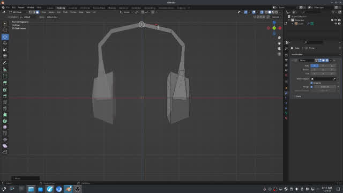
Task: Switch to the Modeling workspace tab
Action: 61,8
